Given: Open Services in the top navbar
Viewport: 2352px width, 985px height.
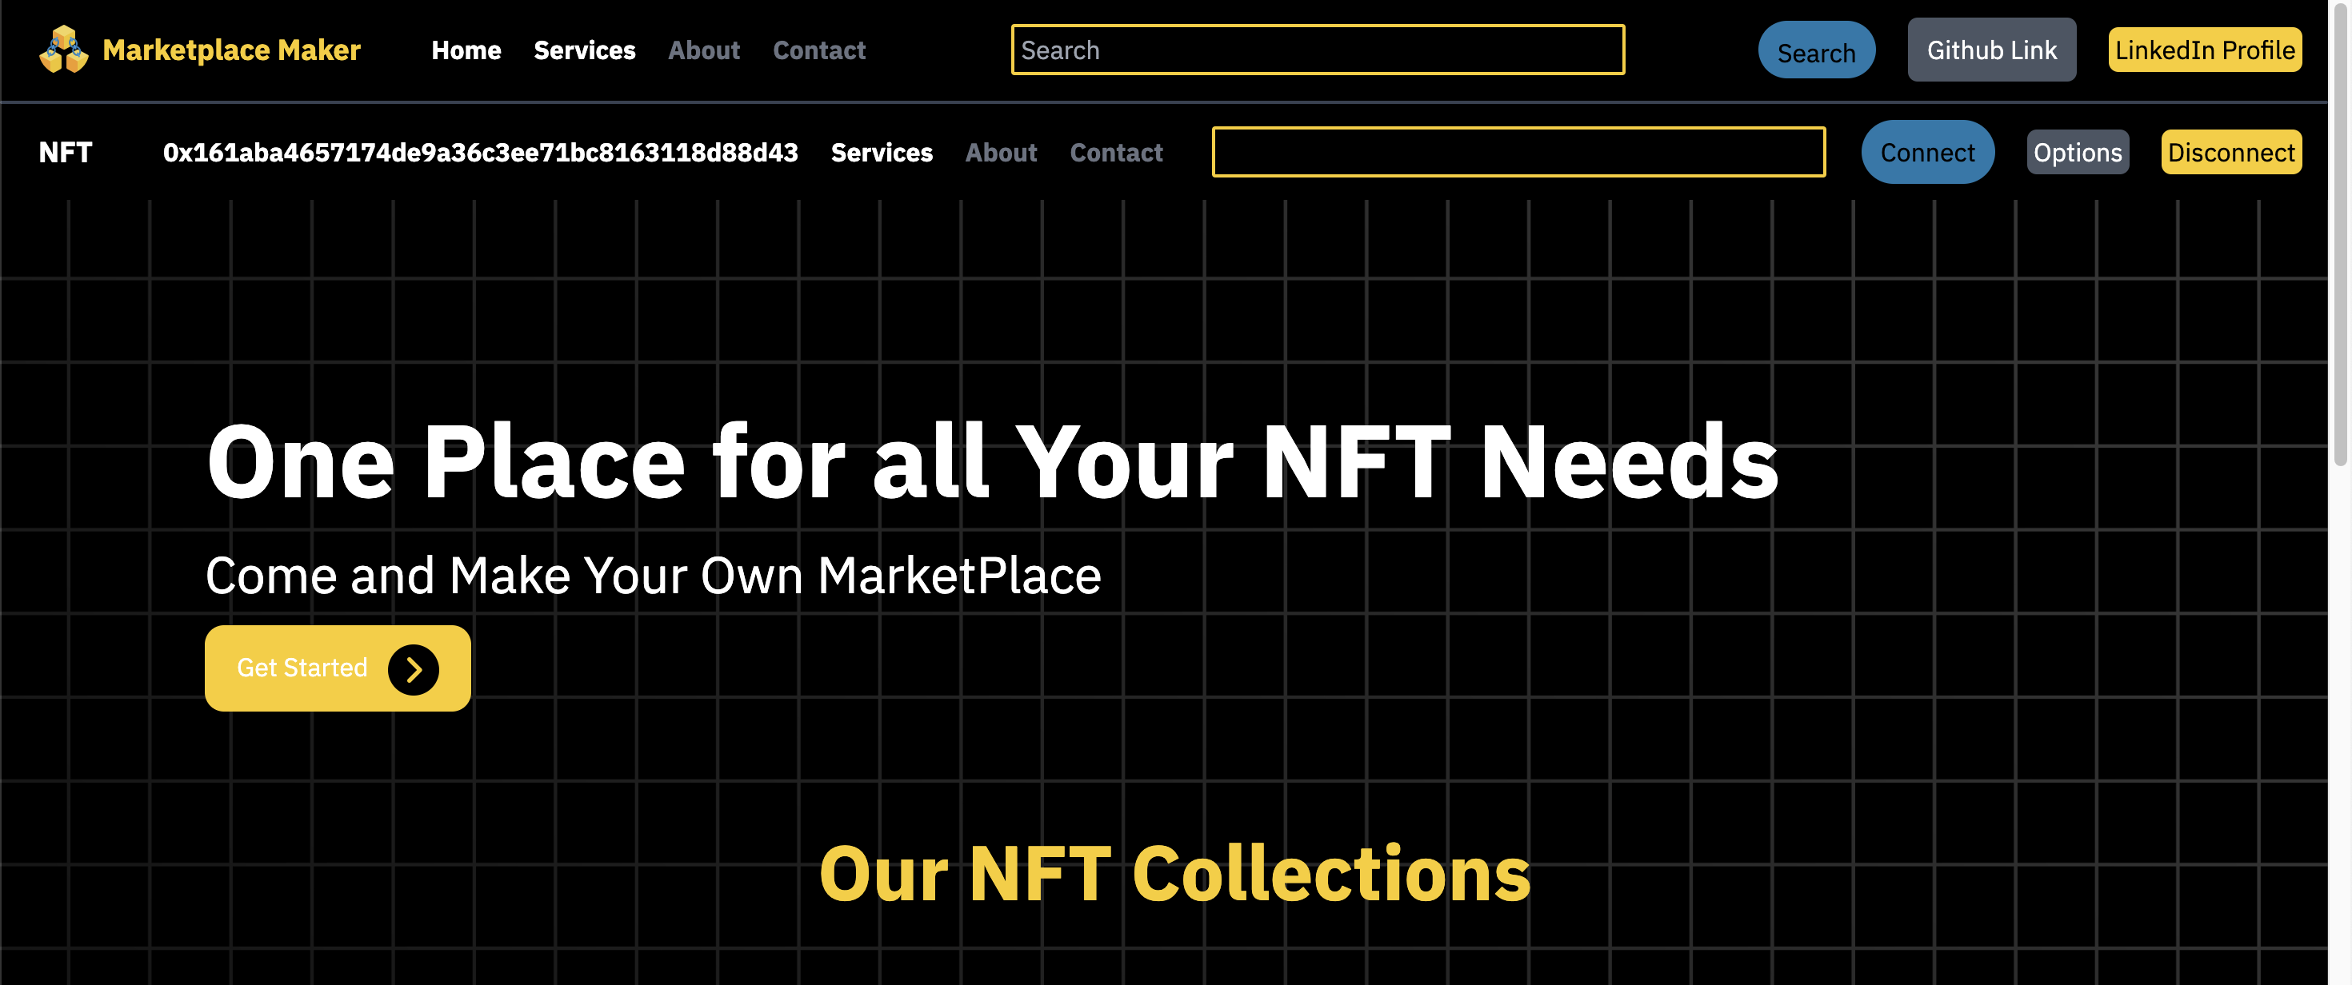Looking at the screenshot, I should [584, 50].
